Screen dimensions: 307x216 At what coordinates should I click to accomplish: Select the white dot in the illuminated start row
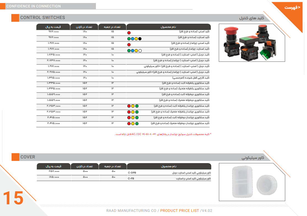(x=140, y=51)
